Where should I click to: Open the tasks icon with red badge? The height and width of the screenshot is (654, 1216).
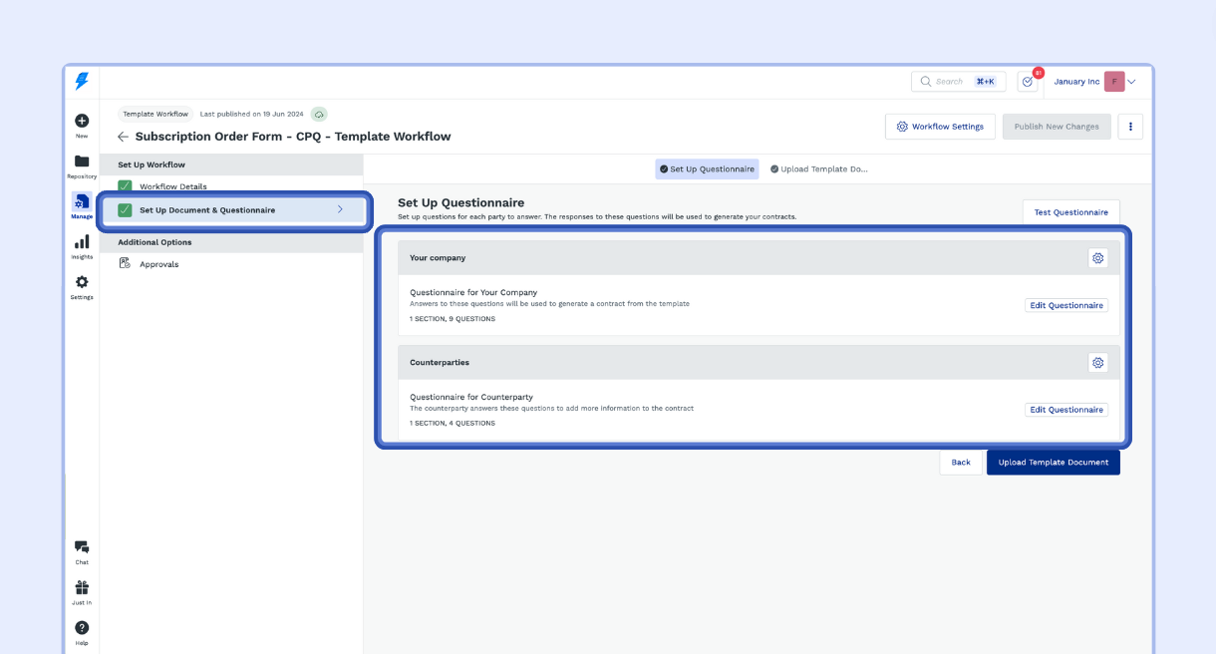tap(1027, 82)
